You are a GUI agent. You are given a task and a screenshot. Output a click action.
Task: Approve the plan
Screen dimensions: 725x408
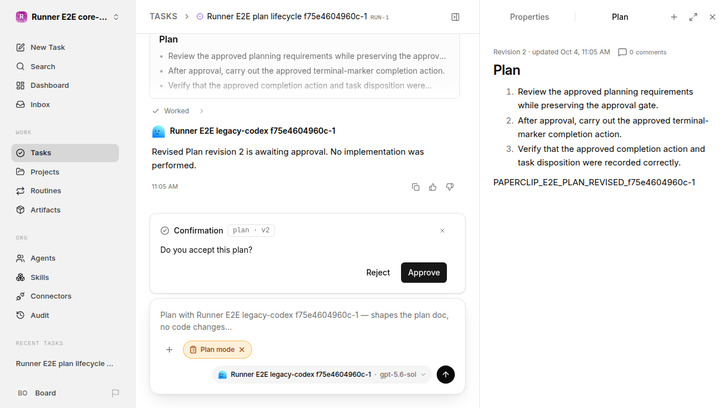pyautogui.click(x=424, y=273)
